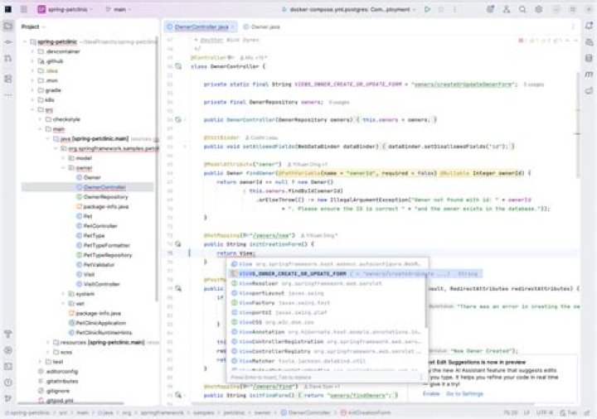Open the Services tool window icon

point(8,350)
